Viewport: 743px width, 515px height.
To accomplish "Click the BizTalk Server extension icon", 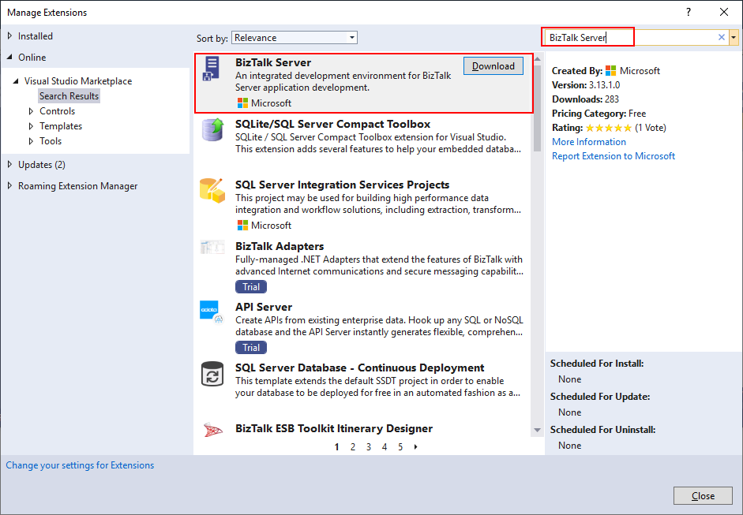I will [x=212, y=69].
